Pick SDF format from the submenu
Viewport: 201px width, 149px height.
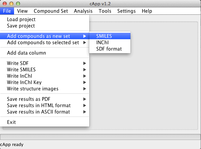point(110,49)
